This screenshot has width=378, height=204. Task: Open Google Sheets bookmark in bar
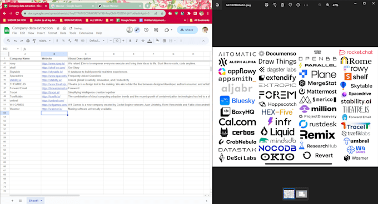(x=126, y=20)
